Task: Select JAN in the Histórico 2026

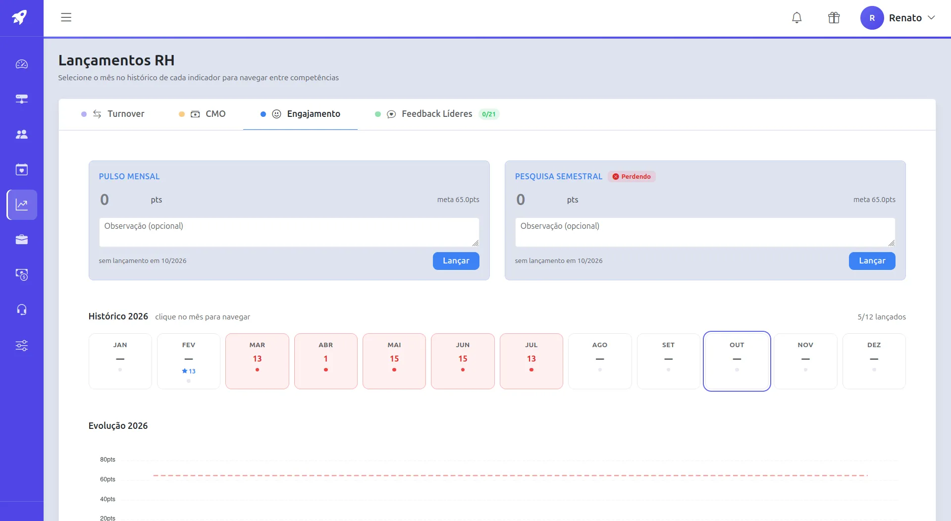Action: [x=120, y=361]
